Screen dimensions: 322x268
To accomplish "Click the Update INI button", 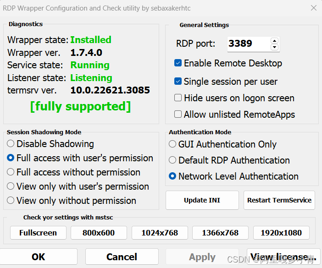I will click(202, 200).
